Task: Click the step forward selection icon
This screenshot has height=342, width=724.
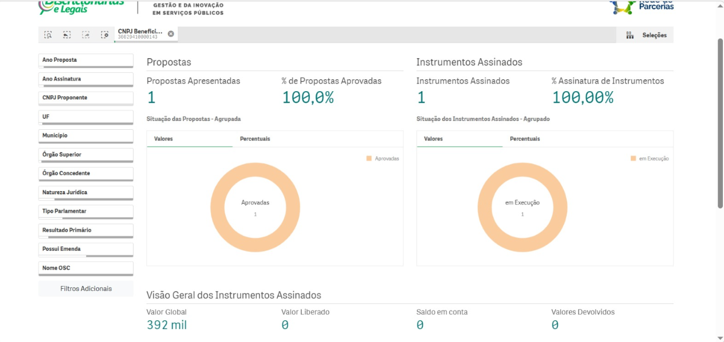Action: 86,35
